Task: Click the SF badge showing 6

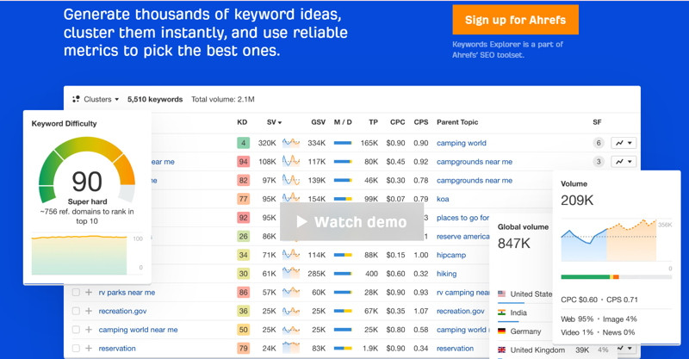Action: click(598, 143)
